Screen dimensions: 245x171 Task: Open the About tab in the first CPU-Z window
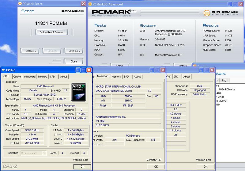pyautogui.click(x=63, y=77)
